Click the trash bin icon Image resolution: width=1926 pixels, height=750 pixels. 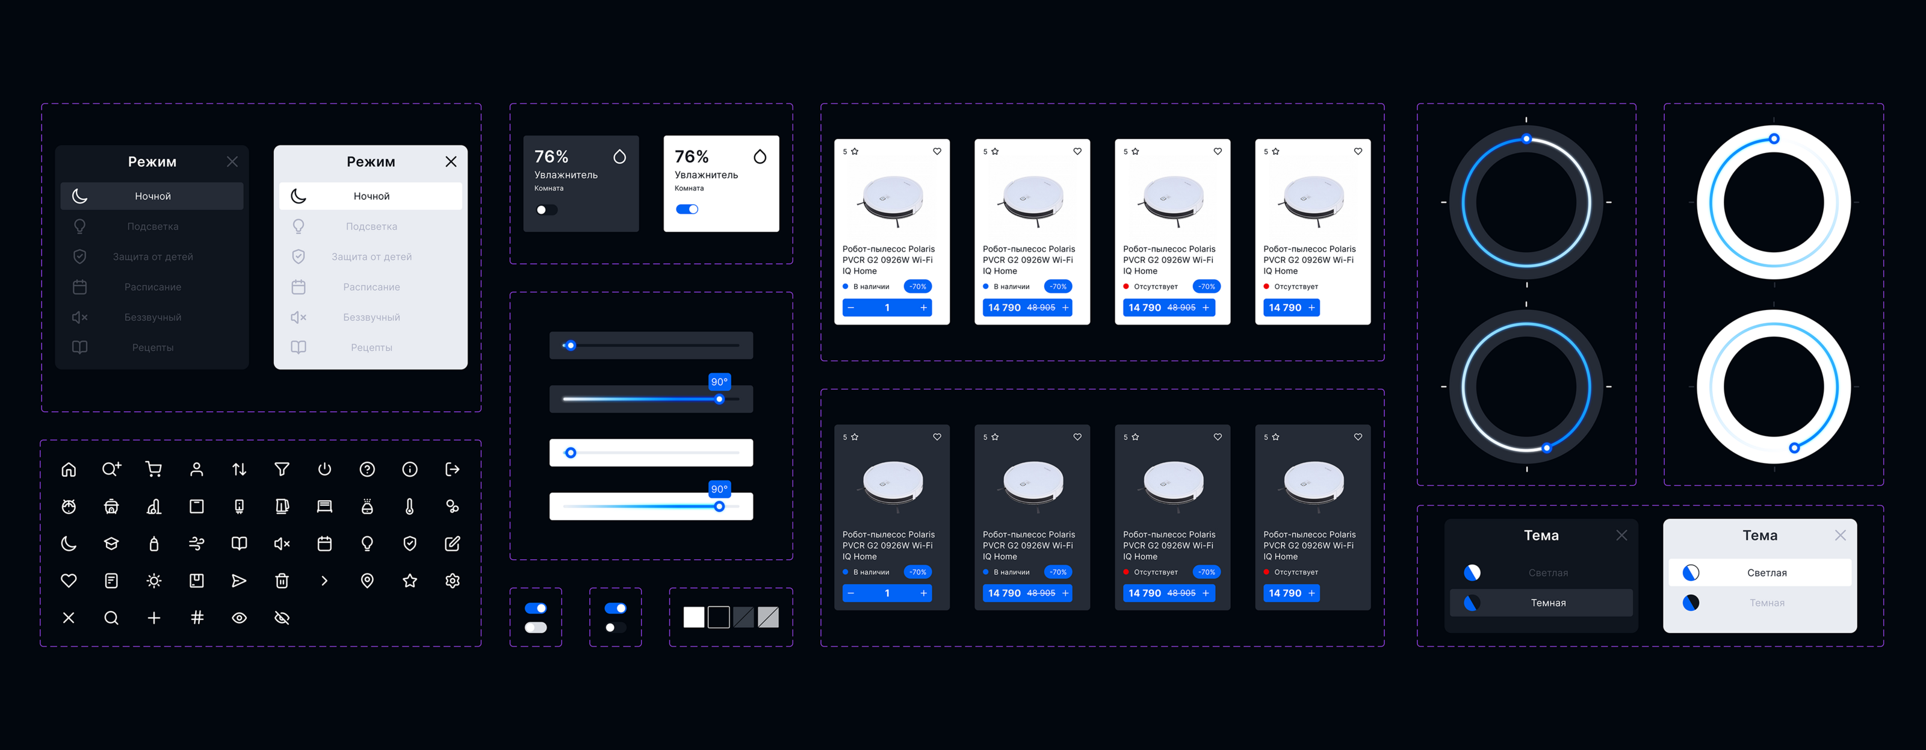coord(282,581)
